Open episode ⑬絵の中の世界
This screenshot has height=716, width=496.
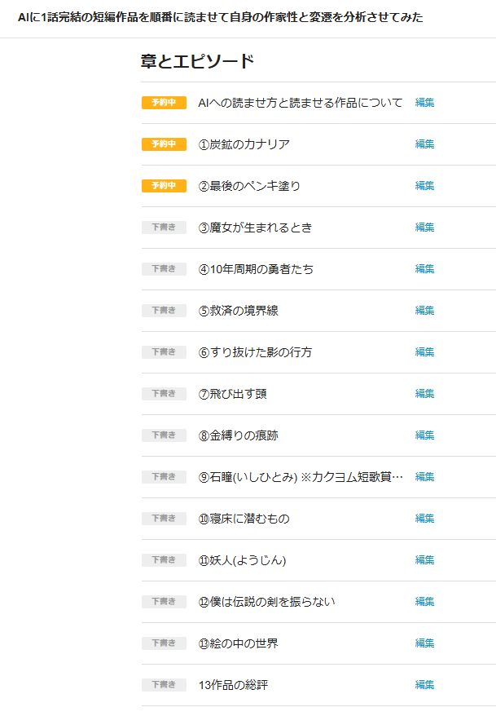(238, 643)
